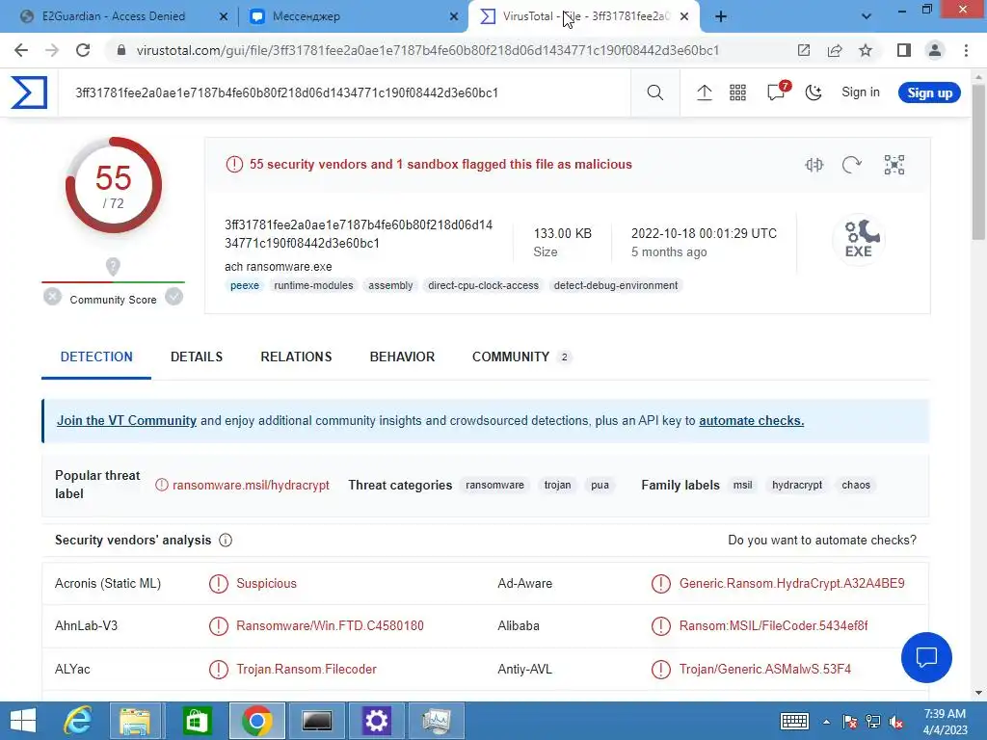Click the browser address bar URL
Image resolution: width=987 pixels, height=740 pixels.
point(428,50)
